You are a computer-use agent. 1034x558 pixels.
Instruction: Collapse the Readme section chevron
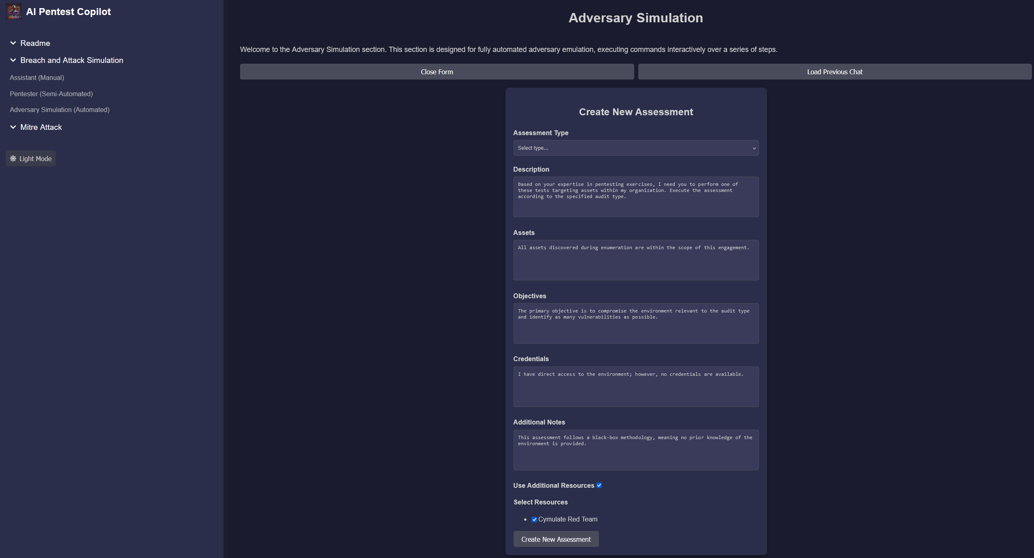[13, 43]
